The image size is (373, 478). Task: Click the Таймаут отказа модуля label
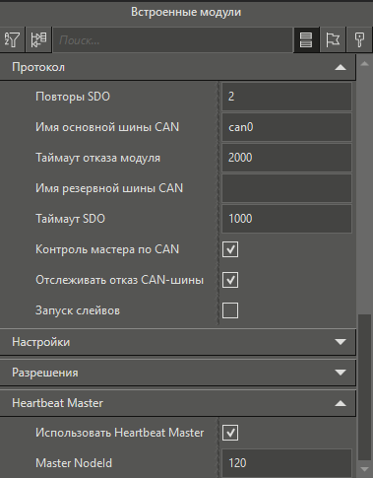tap(97, 158)
